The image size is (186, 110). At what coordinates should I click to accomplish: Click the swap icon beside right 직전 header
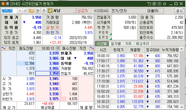click(x=92, y=48)
